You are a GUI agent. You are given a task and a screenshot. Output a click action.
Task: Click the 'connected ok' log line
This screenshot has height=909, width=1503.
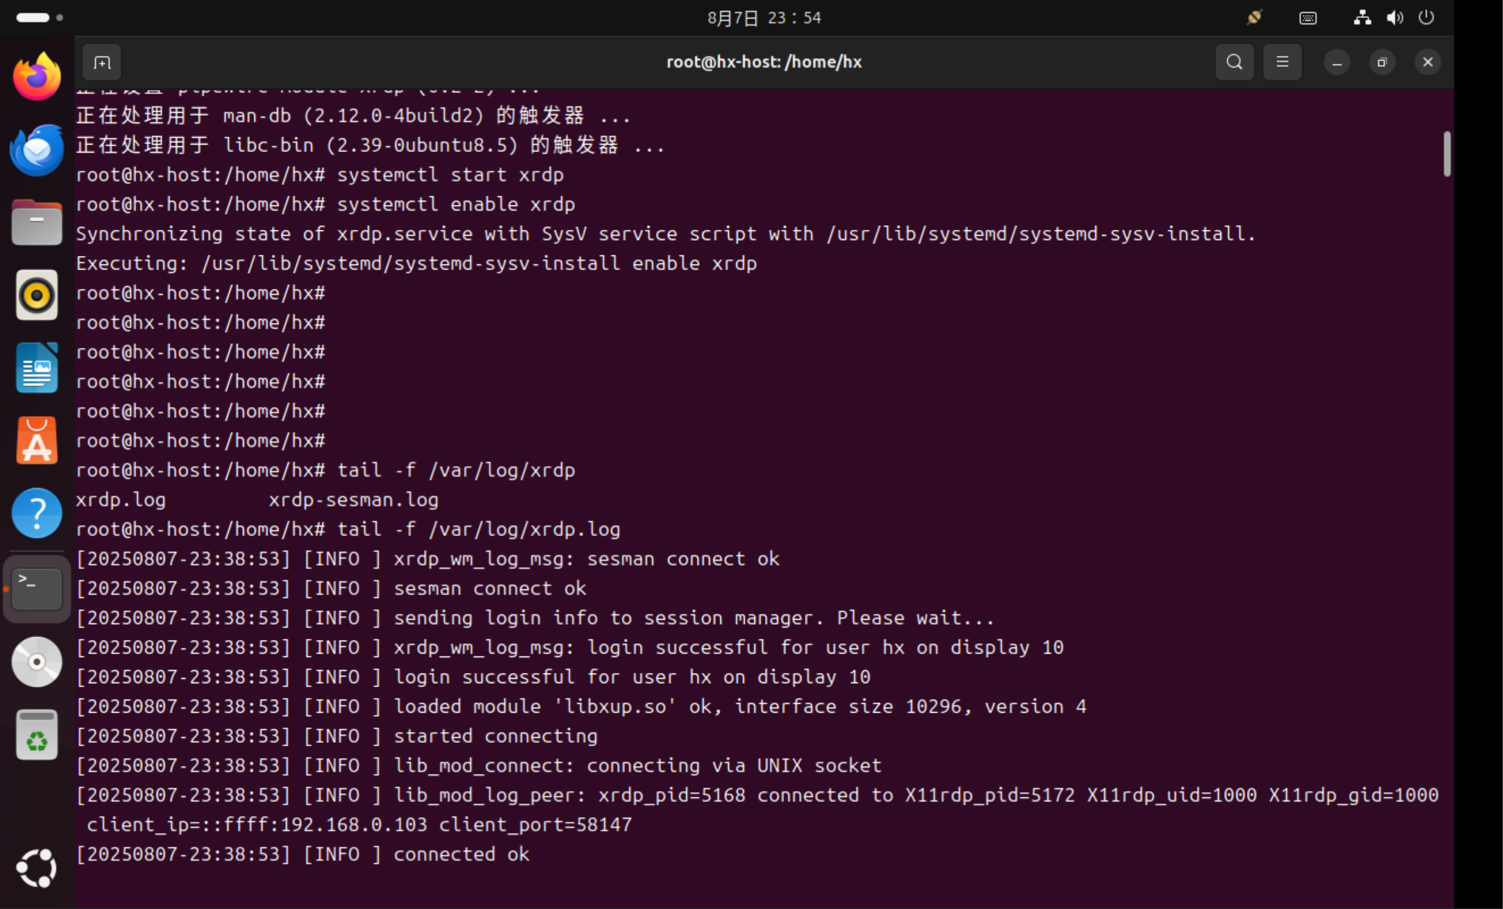[303, 854]
